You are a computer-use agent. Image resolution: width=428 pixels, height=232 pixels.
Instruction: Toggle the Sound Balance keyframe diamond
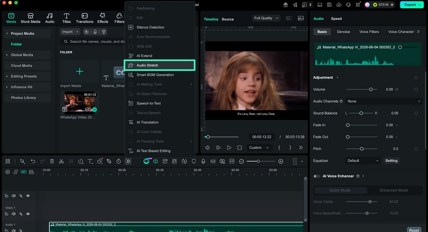tap(416, 113)
